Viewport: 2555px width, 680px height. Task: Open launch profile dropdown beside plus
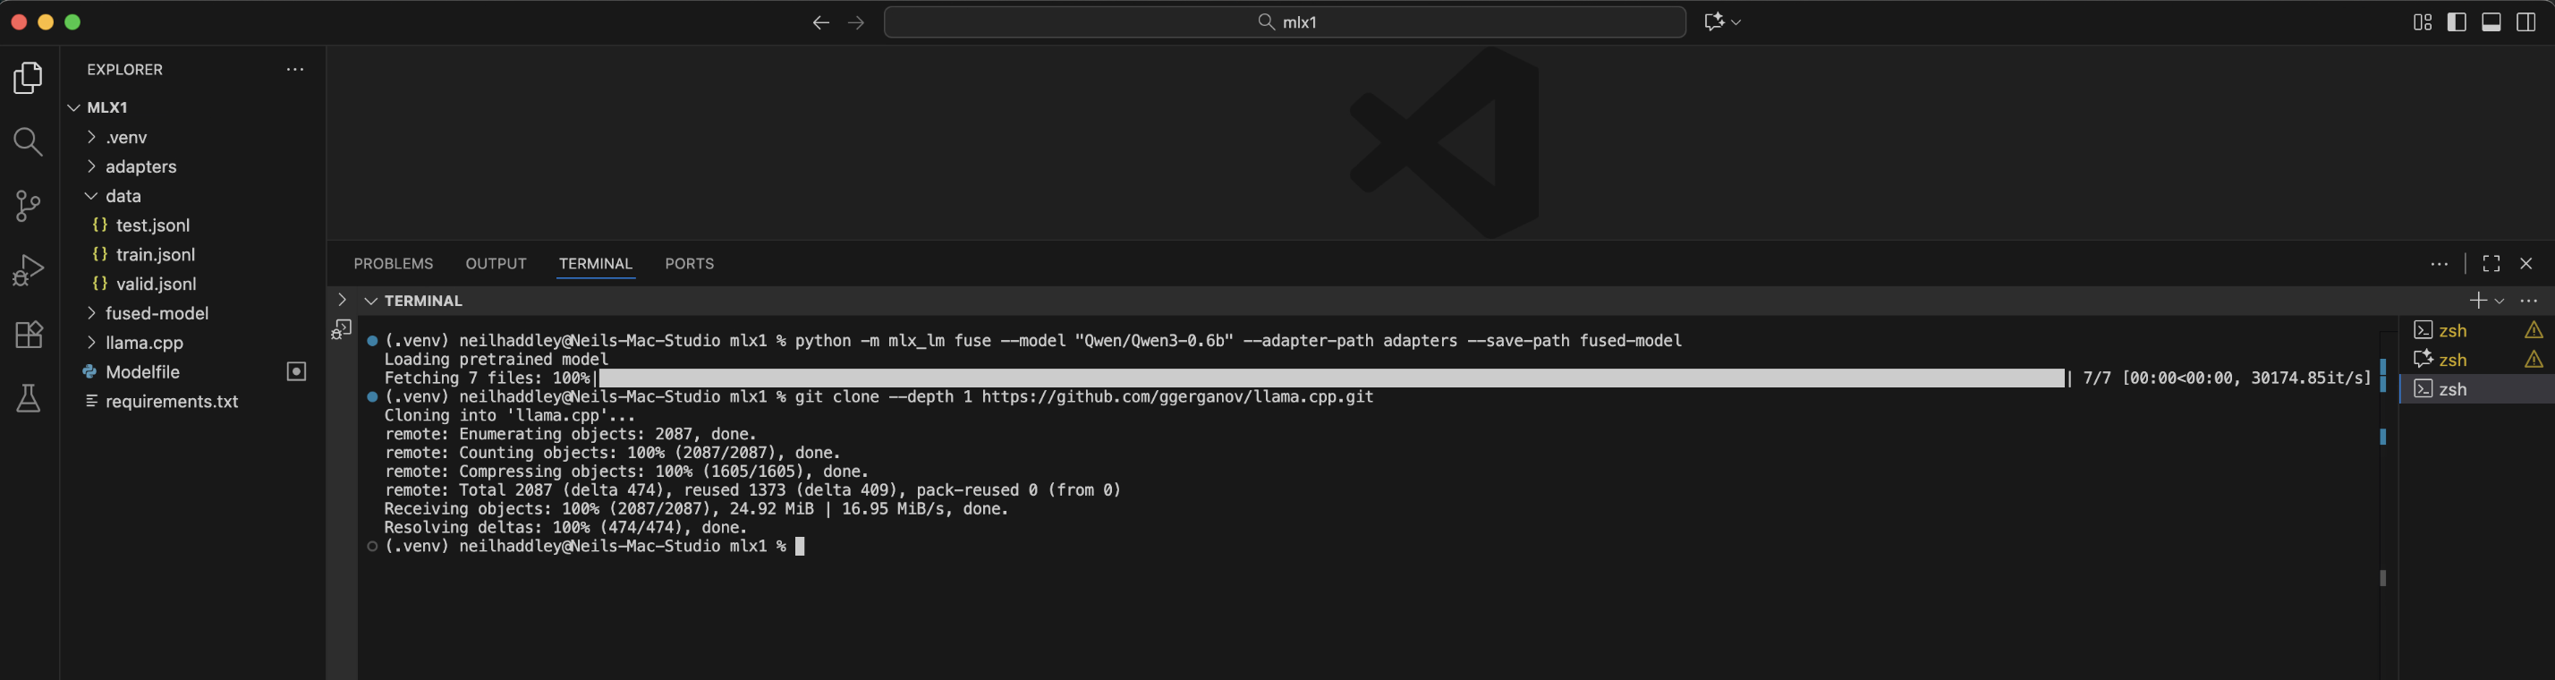pyautogui.click(x=2500, y=301)
